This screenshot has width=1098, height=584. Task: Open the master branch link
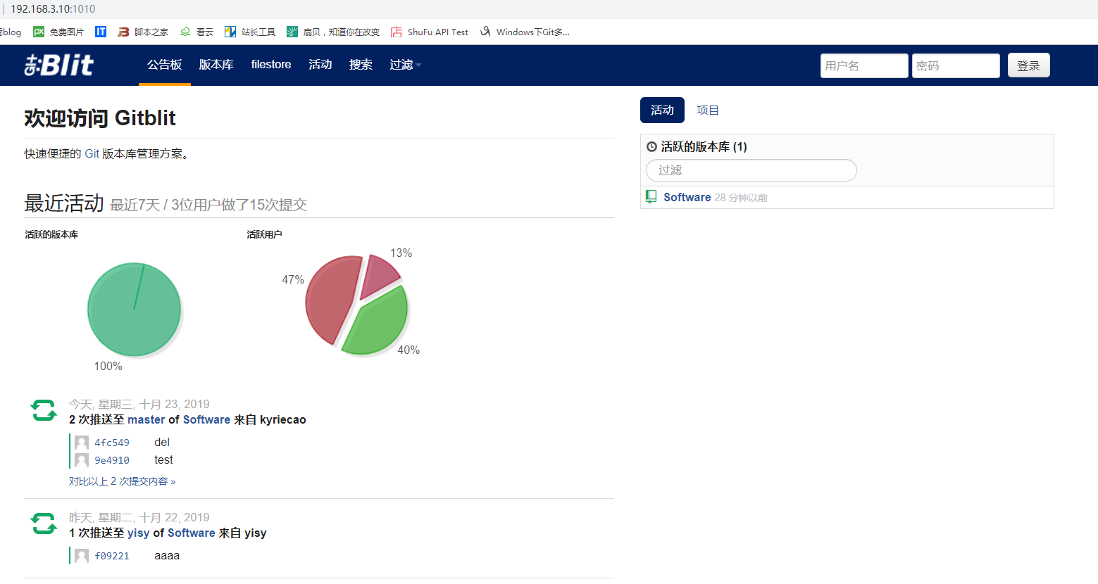[146, 419]
